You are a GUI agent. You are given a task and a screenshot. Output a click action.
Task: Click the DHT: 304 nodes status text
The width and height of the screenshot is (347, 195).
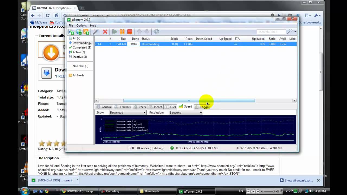coord(146,148)
